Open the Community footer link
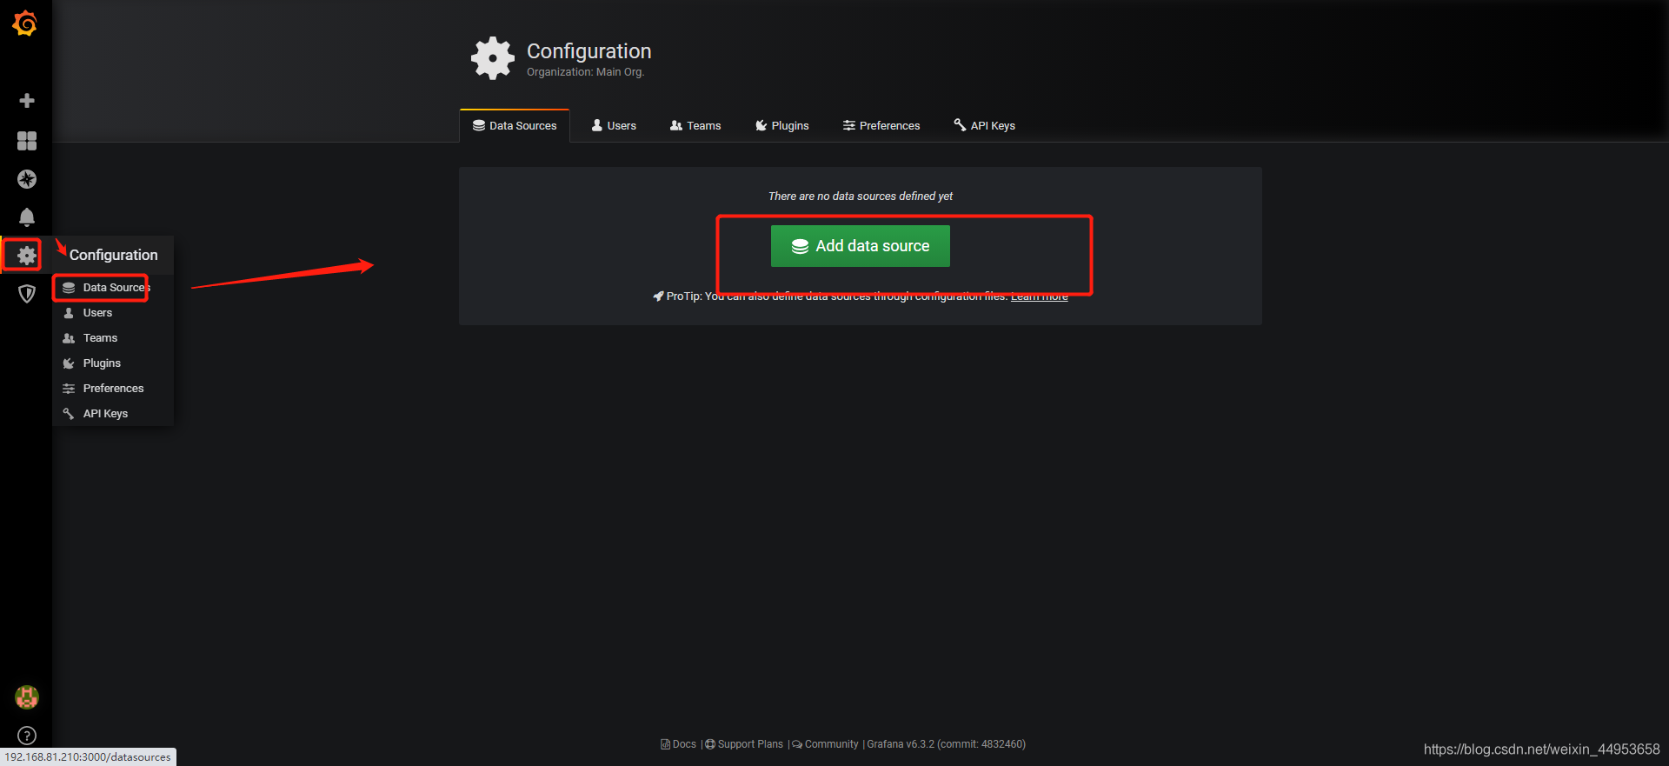Image resolution: width=1669 pixels, height=766 pixels. tap(825, 744)
